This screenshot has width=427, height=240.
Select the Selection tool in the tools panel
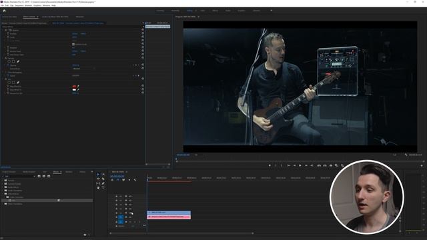click(x=98, y=175)
